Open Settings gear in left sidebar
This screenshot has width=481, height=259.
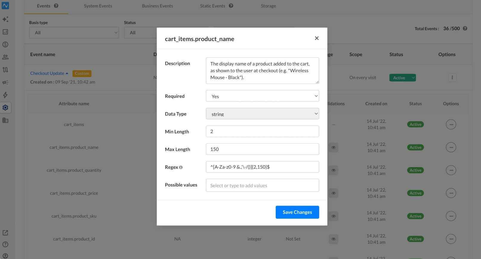(x=5, y=108)
